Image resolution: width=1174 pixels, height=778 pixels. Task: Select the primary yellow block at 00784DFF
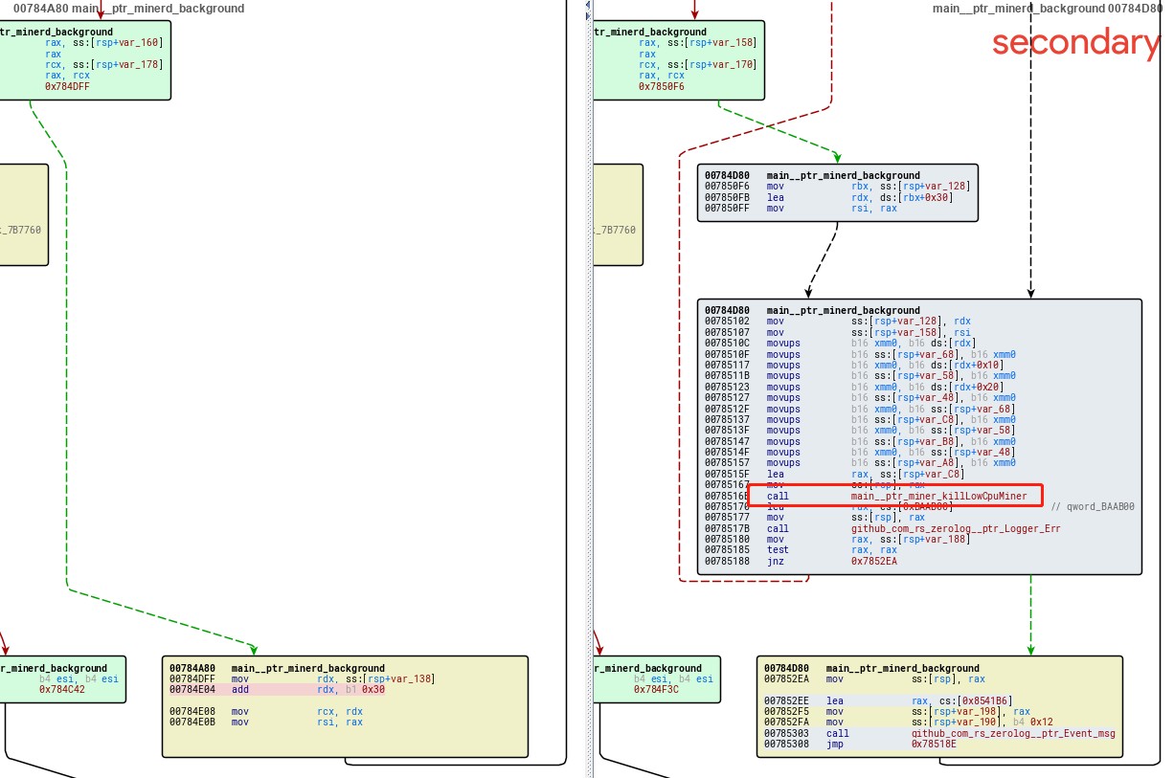[x=345, y=706]
